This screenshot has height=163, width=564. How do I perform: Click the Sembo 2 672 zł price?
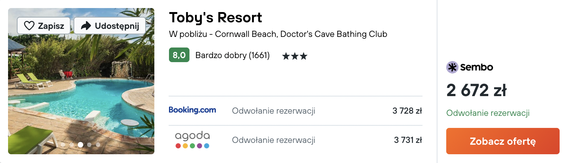(x=476, y=90)
